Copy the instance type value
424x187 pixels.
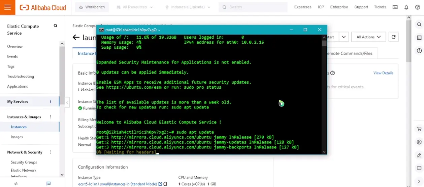click(x=165, y=184)
